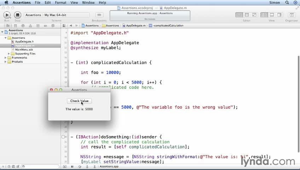Image resolution: width=300 pixels, height=170 pixels.
Task: Open the Organizer window
Action: click(x=292, y=15)
